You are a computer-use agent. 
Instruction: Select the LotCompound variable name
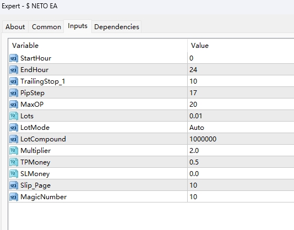point(43,139)
